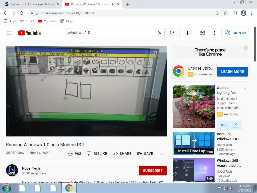The image size is (257, 193).
Task: Search with your voice microphone
Action: pos(187,33)
